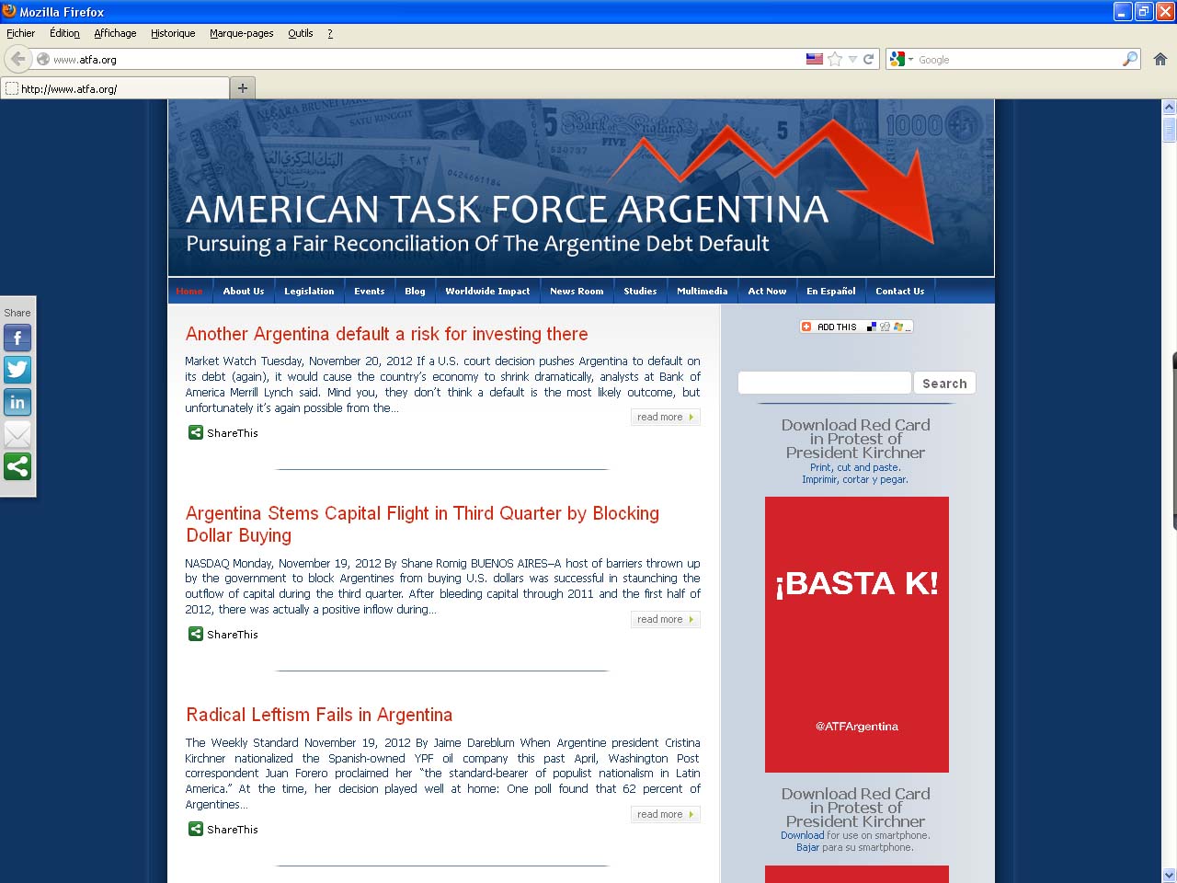This screenshot has height=883, width=1177.
Task: Click the scrollbar up arrow
Action: (x=1169, y=108)
